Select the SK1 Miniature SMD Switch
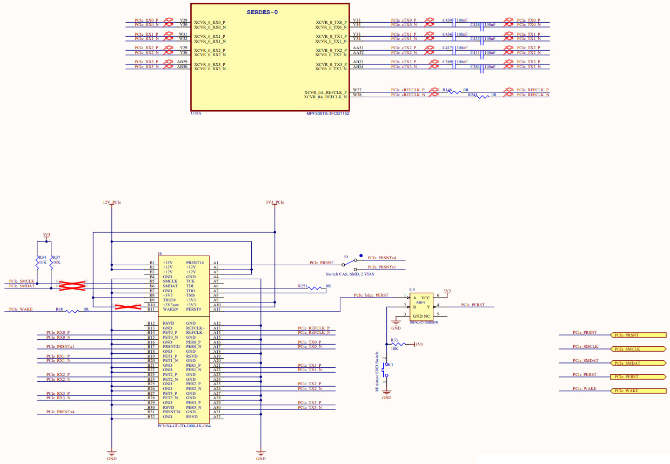This screenshot has width=670, height=464. (x=385, y=369)
